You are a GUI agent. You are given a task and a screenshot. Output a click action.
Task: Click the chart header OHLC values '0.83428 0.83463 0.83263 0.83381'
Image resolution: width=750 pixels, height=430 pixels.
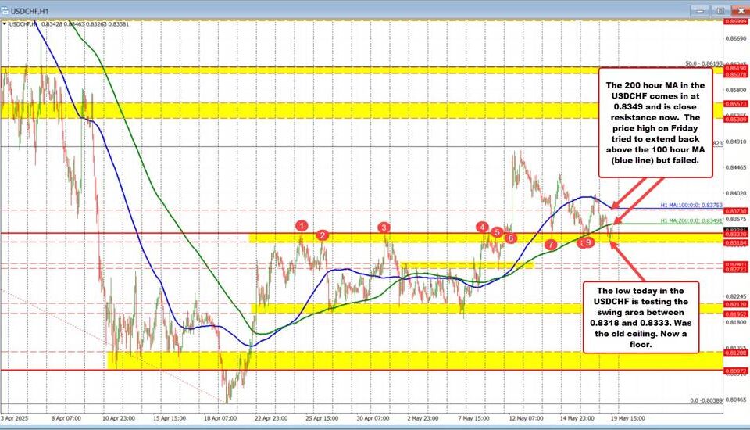(x=85, y=23)
